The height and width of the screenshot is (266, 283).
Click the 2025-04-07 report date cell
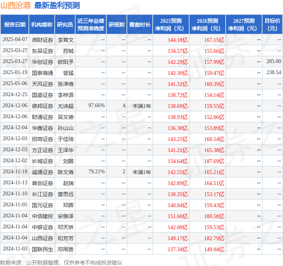pos(15,40)
